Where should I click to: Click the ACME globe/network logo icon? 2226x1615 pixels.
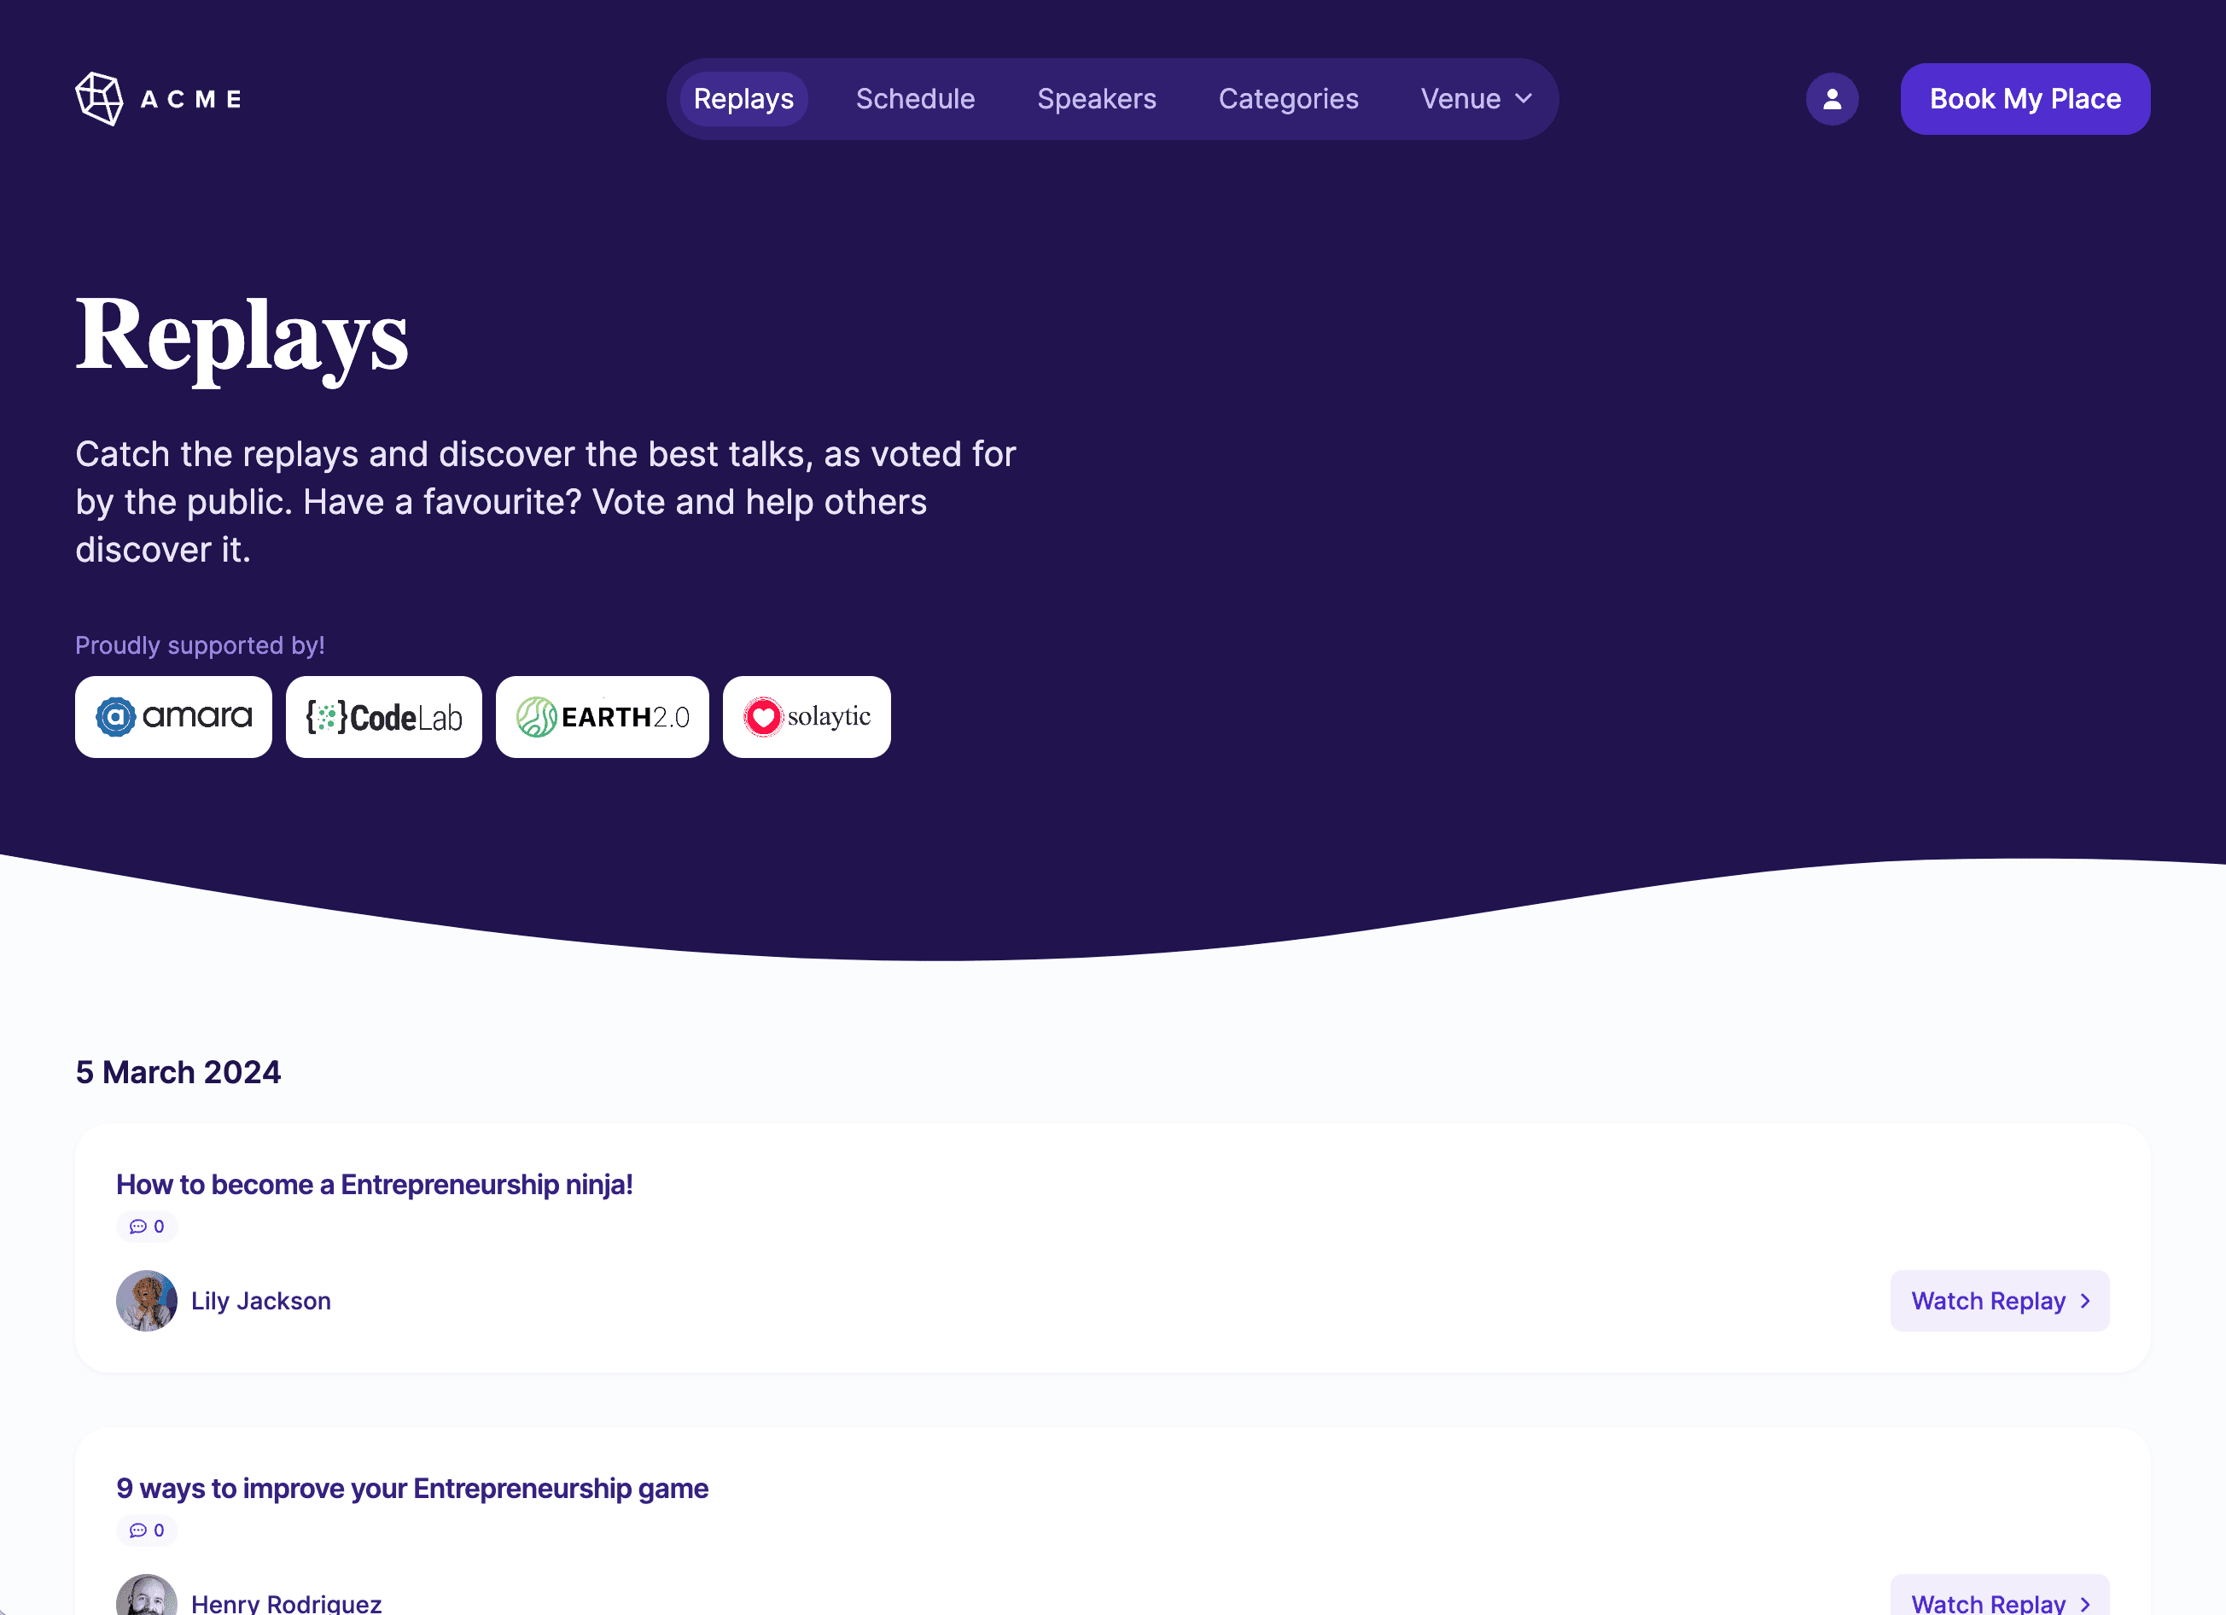click(x=98, y=98)
